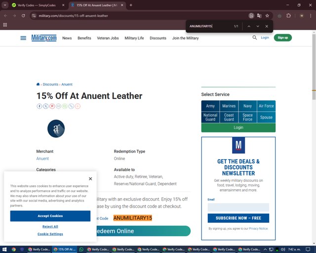The width and height of the screenshot is (316, 253).
Task: Open the Anuent merchant link
Action: point(42,159)
